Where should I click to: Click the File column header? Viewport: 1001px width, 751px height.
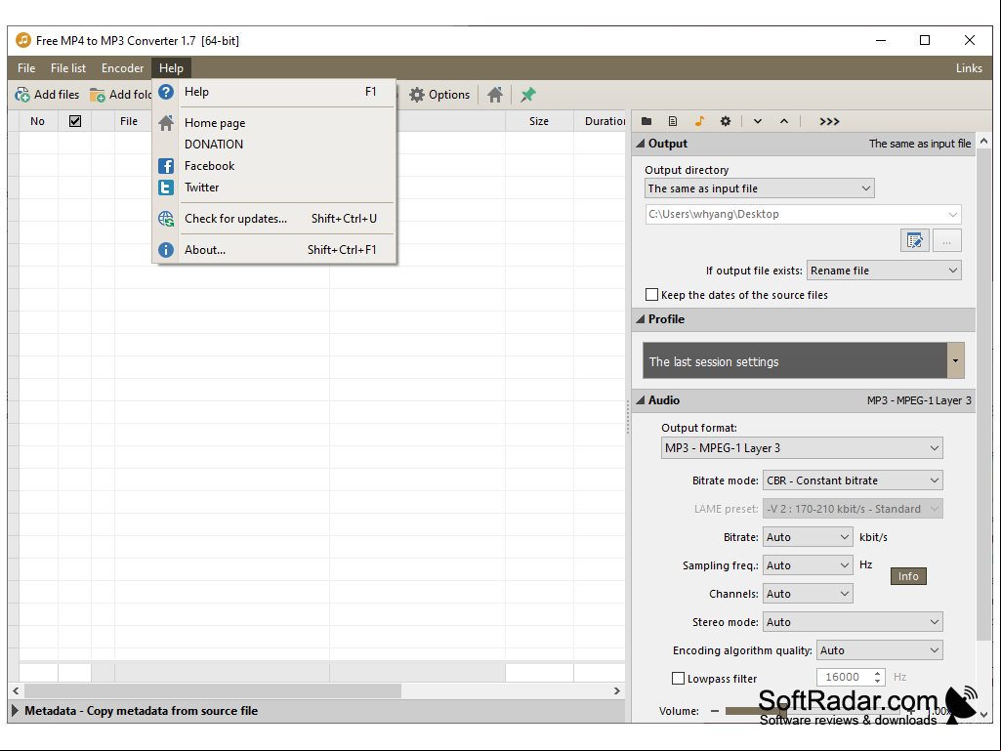pos(129,121)
